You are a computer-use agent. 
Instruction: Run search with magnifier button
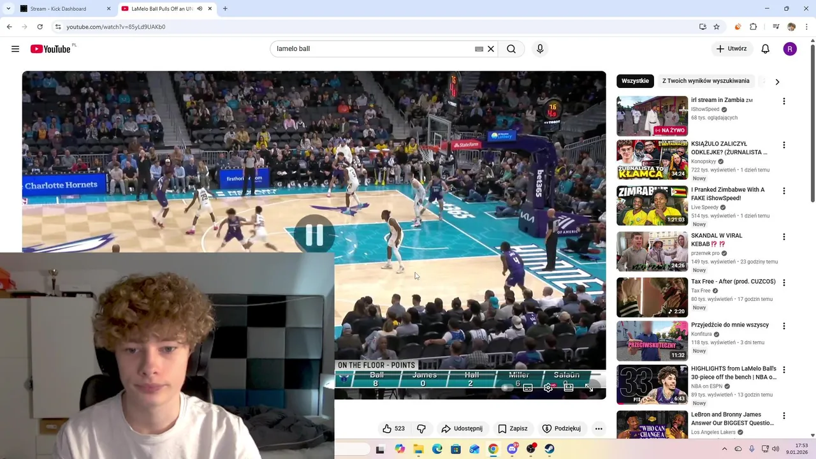(x=511, y=49)
